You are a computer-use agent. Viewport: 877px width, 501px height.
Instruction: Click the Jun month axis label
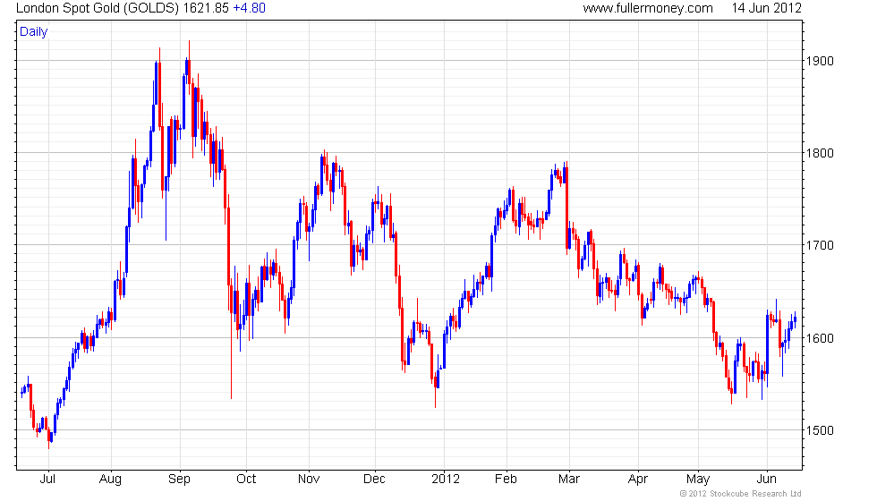coord(766,480)
